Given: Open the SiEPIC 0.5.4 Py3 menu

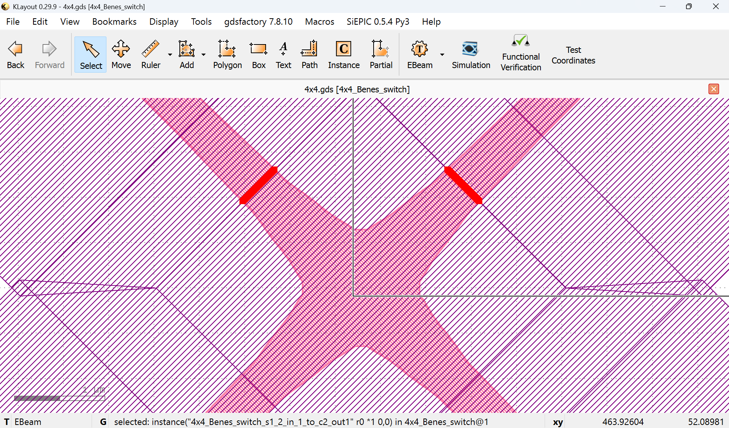Looking at the screenshot, I should coord(377,22).
